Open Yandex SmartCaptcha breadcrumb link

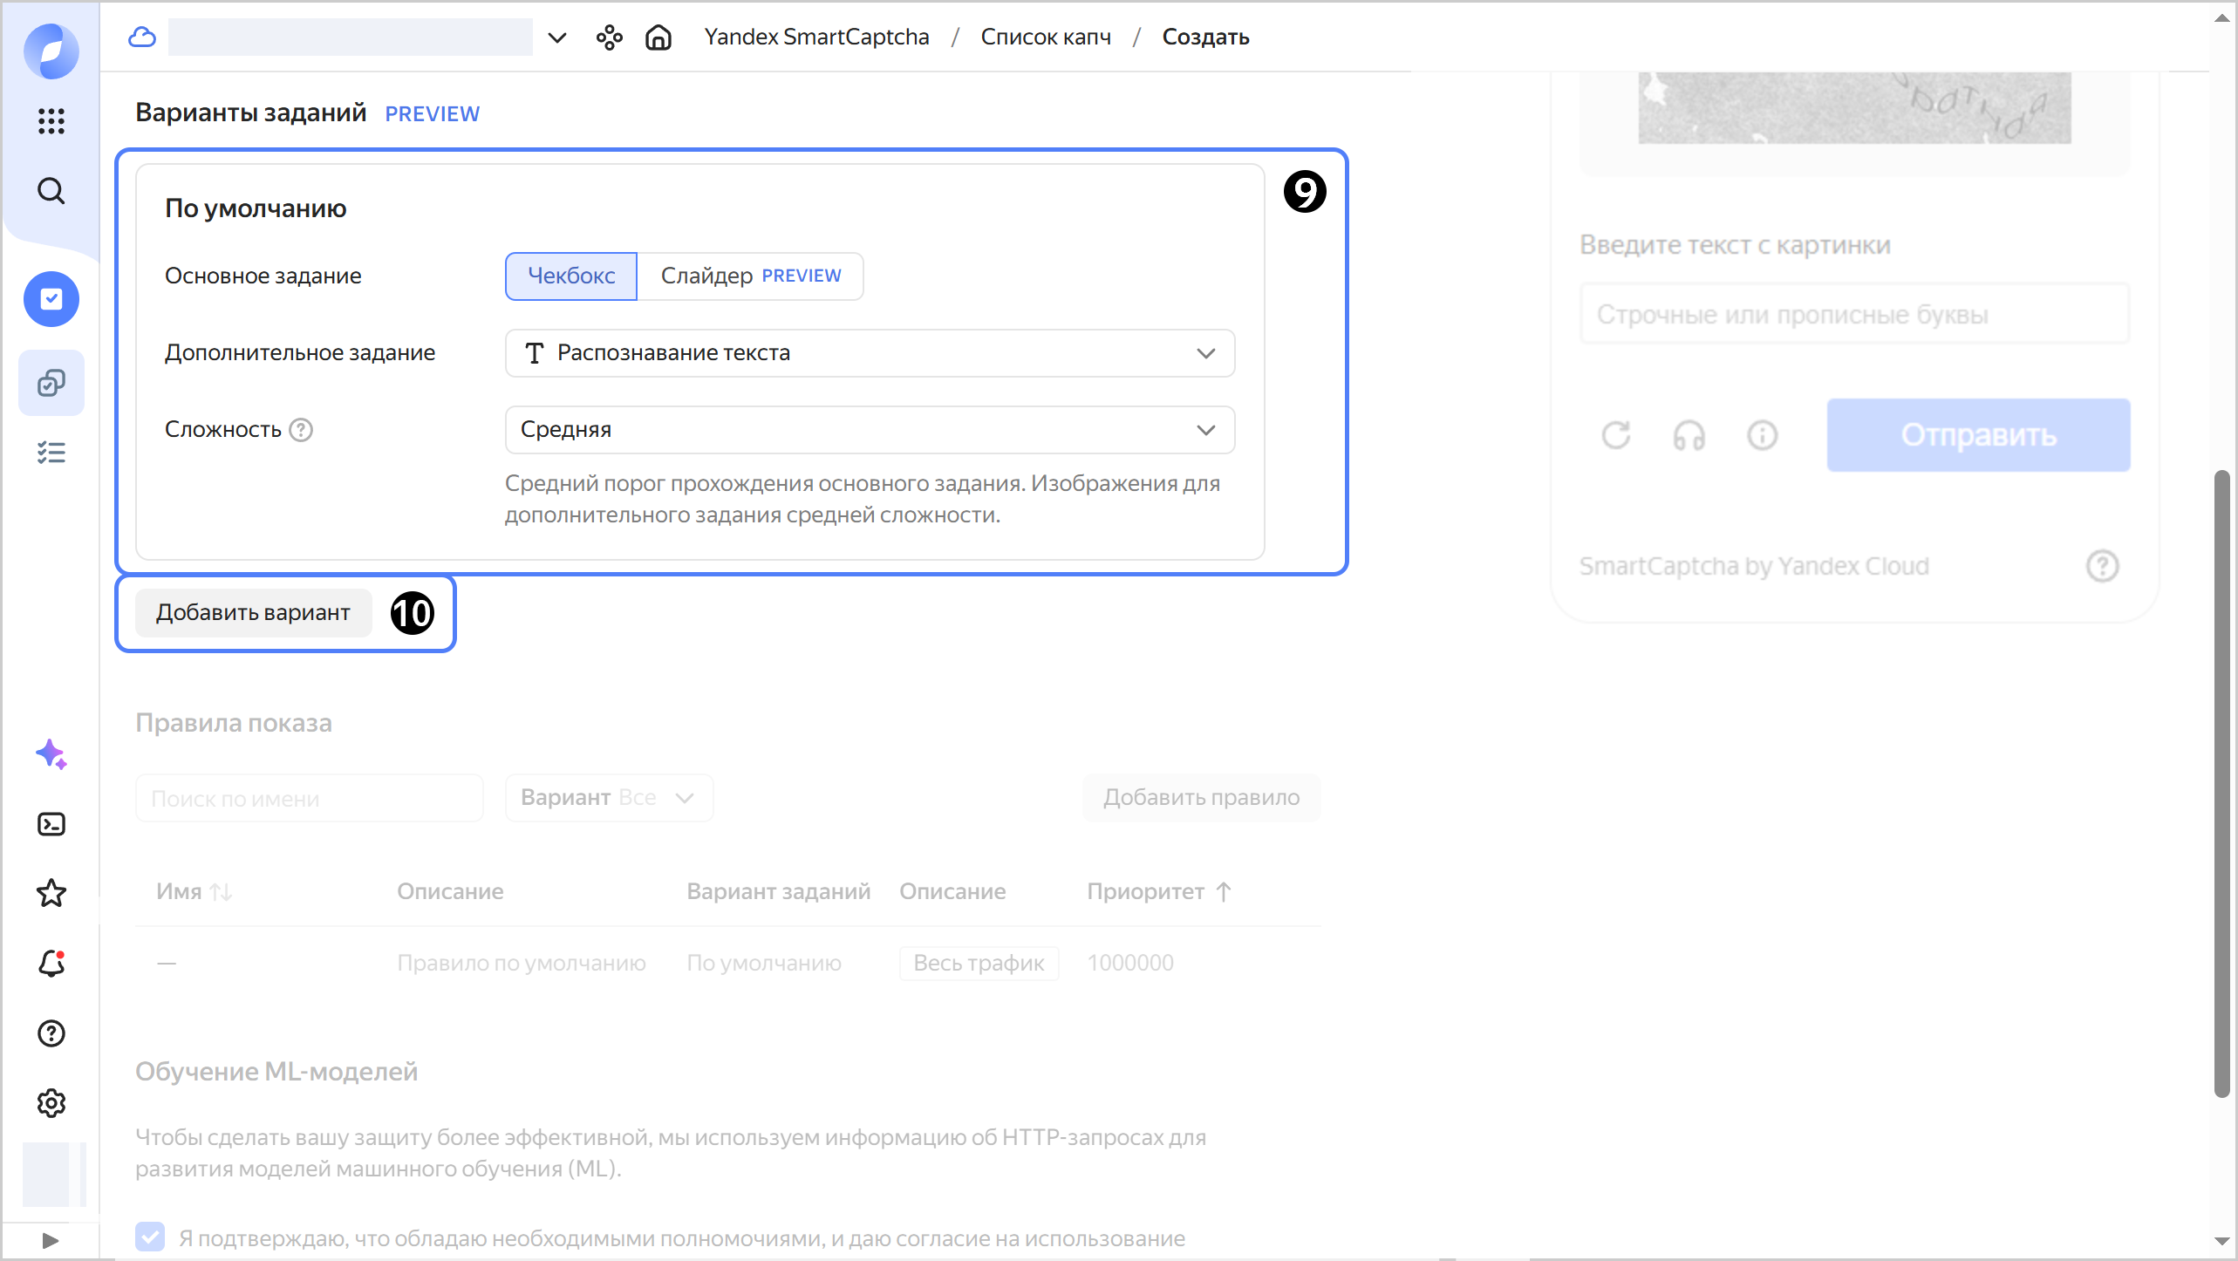[816, 37]
